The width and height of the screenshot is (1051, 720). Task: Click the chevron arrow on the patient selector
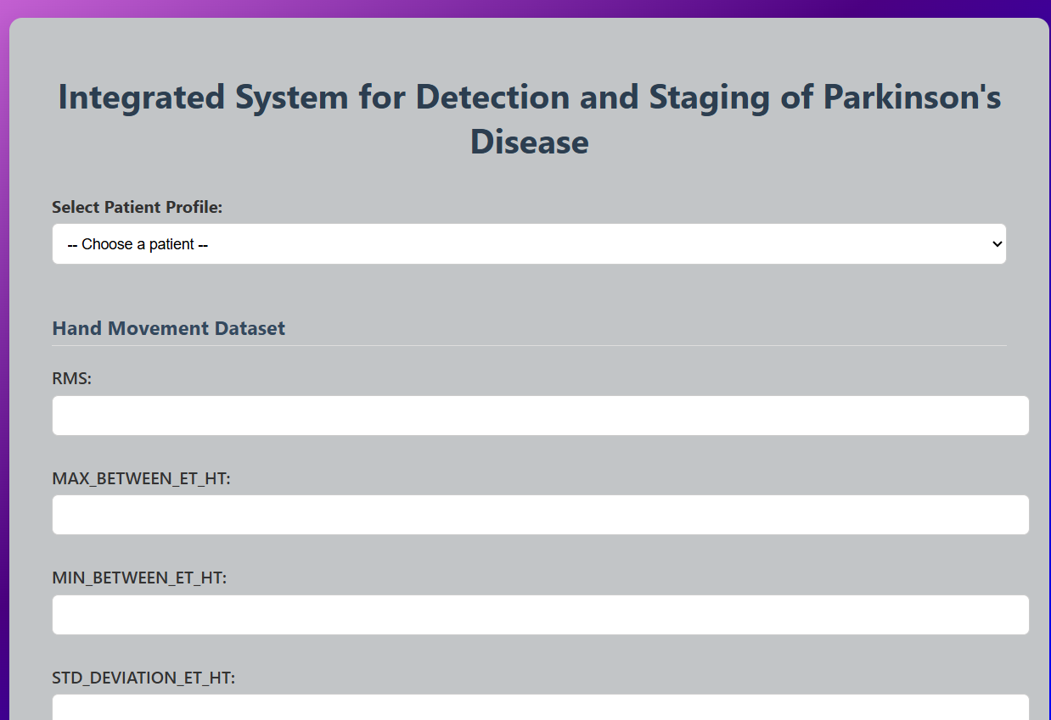point(997,244)
